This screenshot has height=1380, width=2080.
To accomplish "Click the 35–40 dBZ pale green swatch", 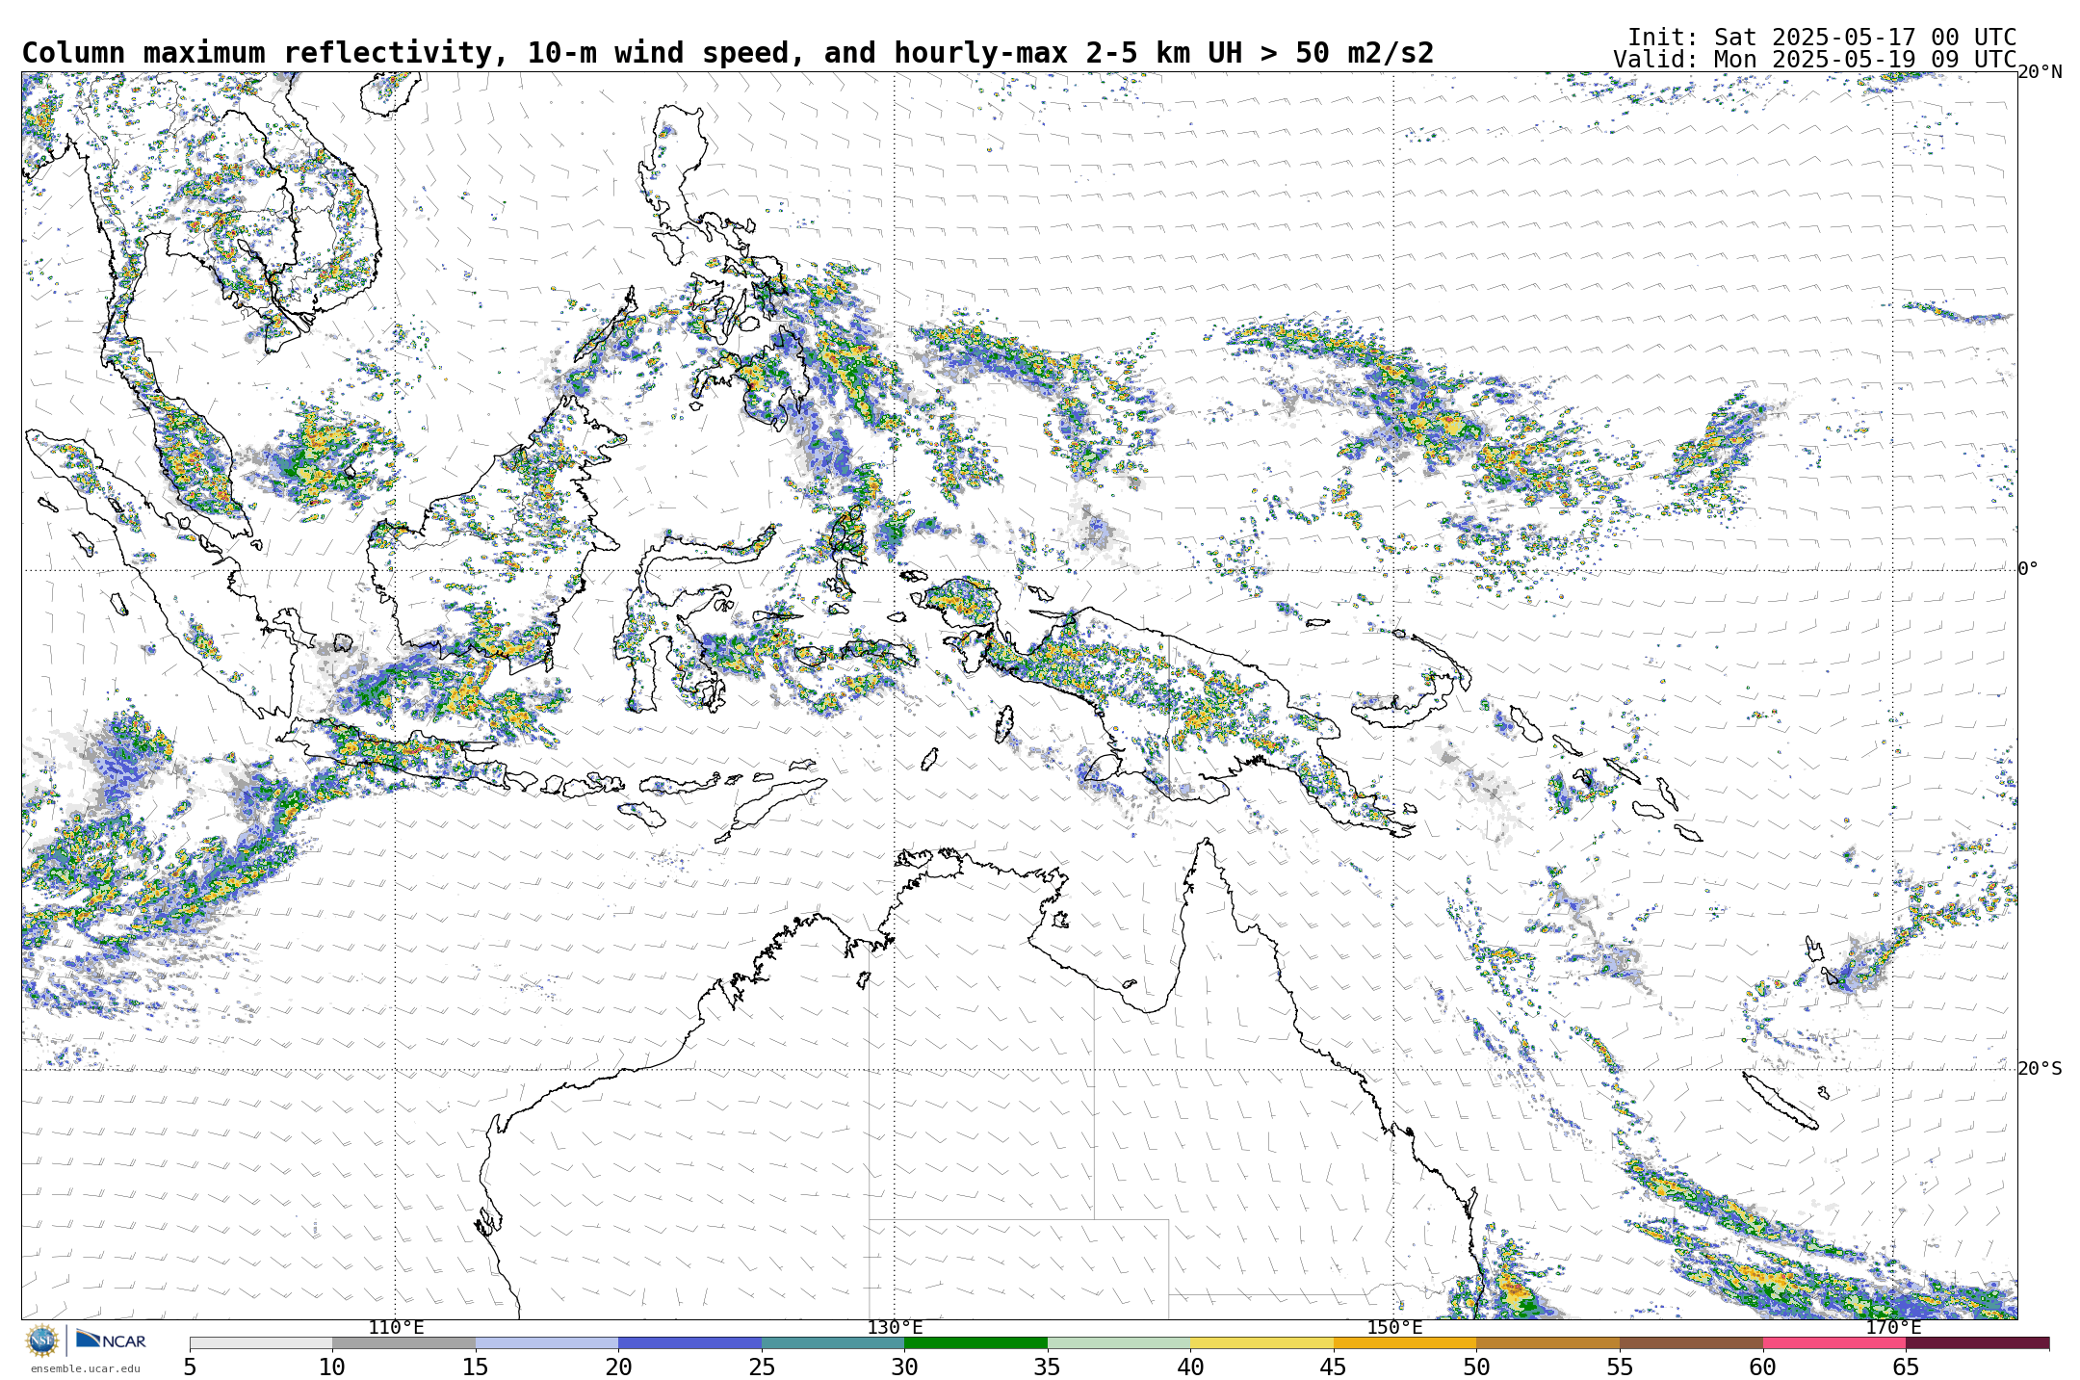I will pos(1119,1342).
